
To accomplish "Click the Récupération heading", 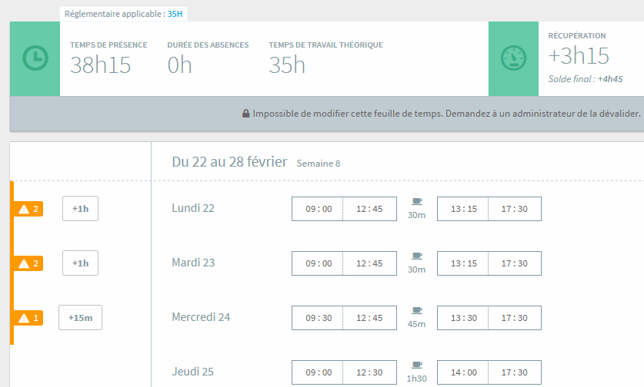I will click(x=577, y=36).
